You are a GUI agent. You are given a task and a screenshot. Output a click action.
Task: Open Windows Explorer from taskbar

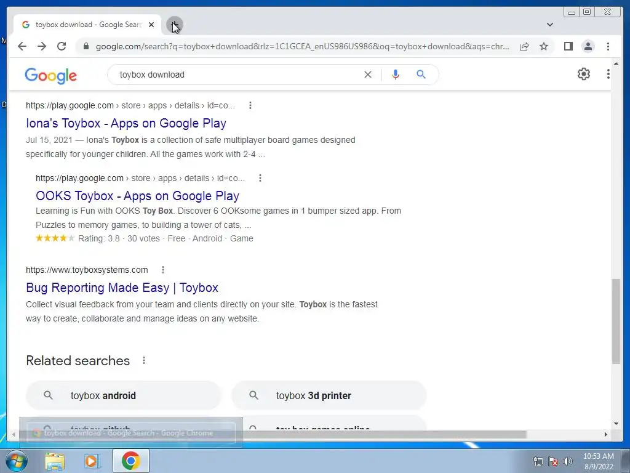pyautogui.click(x=55, y=461)
